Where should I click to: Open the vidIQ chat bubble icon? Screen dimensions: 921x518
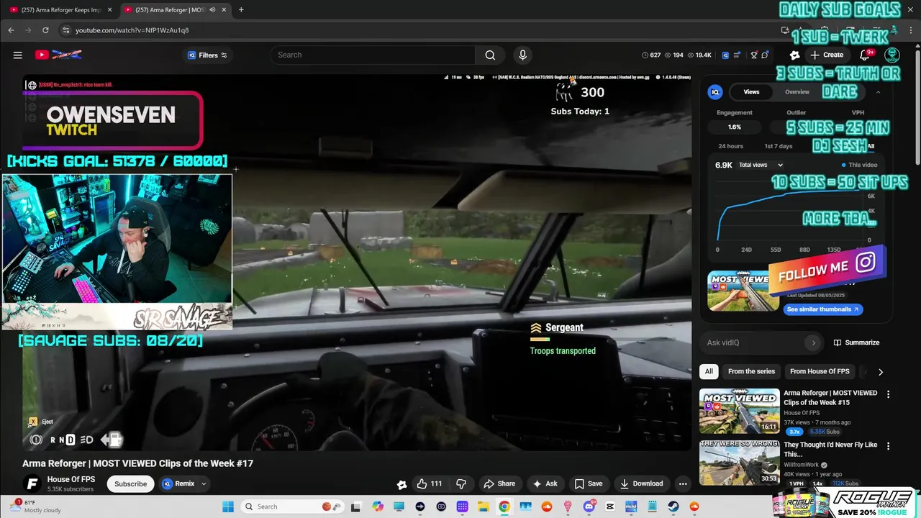point(765,55)
